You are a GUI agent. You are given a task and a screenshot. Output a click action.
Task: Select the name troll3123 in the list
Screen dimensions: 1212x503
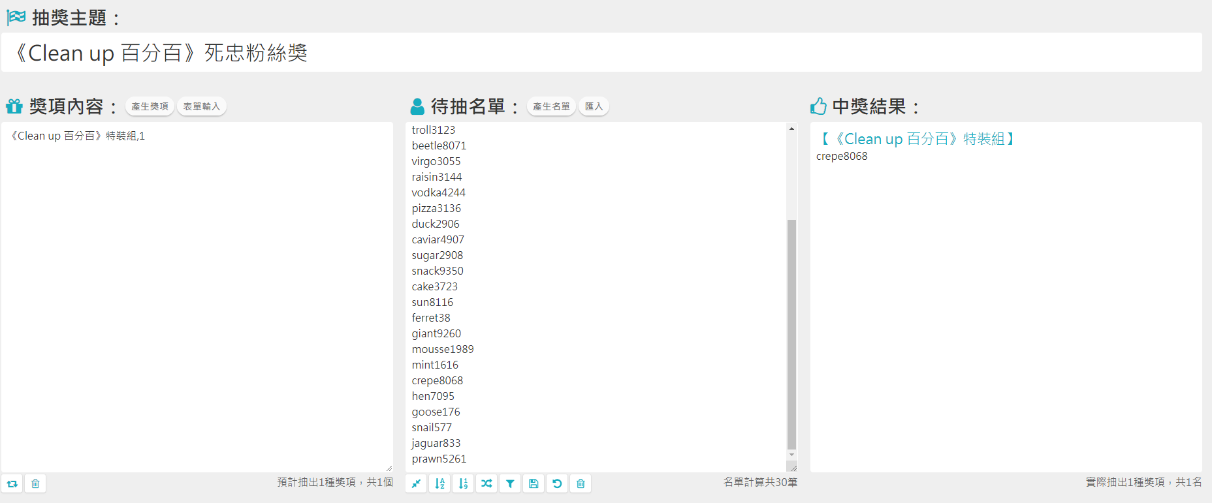(x=434, y=130)
